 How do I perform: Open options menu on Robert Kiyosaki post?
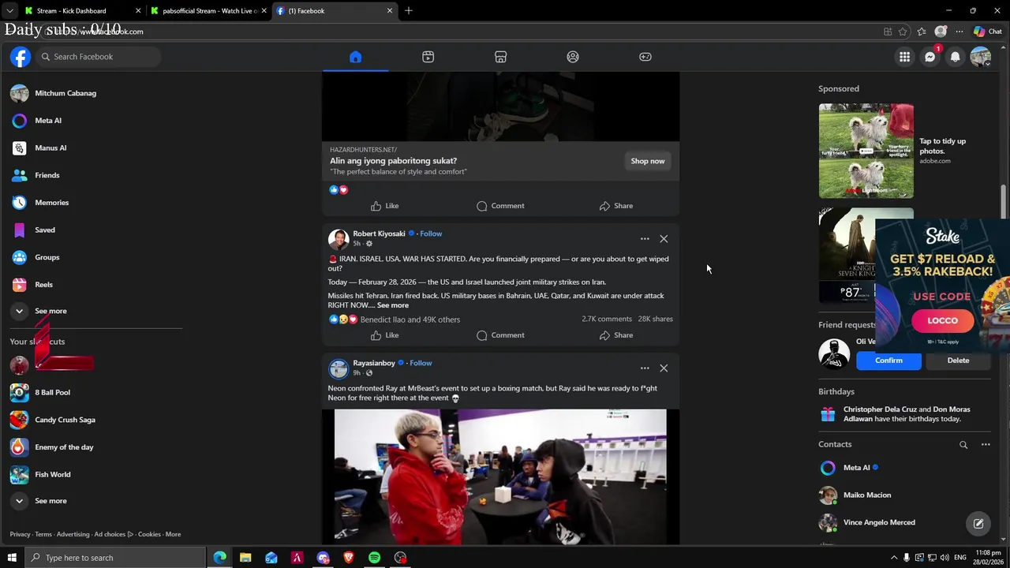(x=645, y=239)
